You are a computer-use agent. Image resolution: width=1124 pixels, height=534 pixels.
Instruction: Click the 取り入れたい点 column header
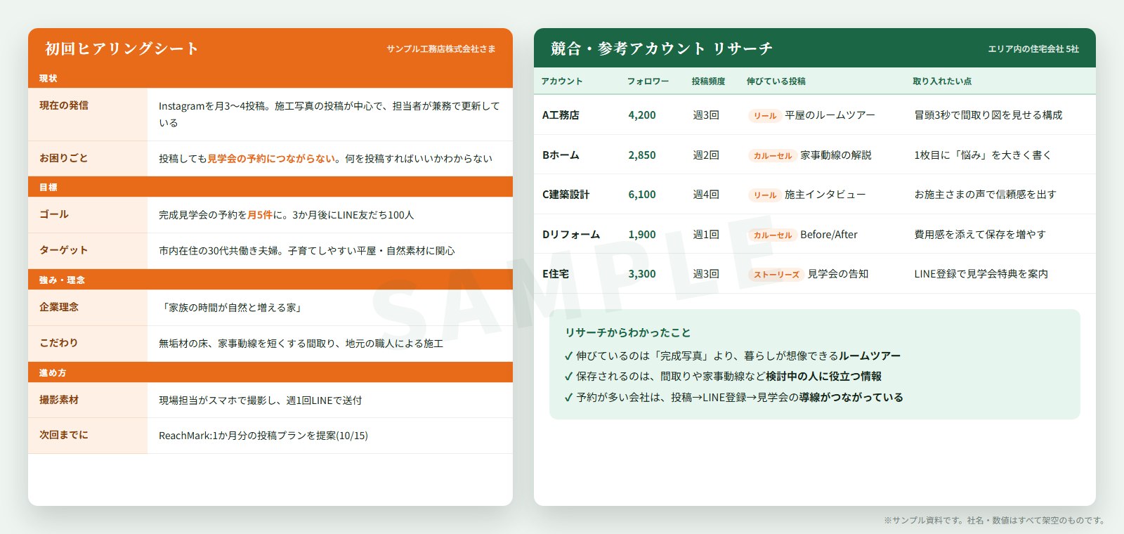(942, 82)
